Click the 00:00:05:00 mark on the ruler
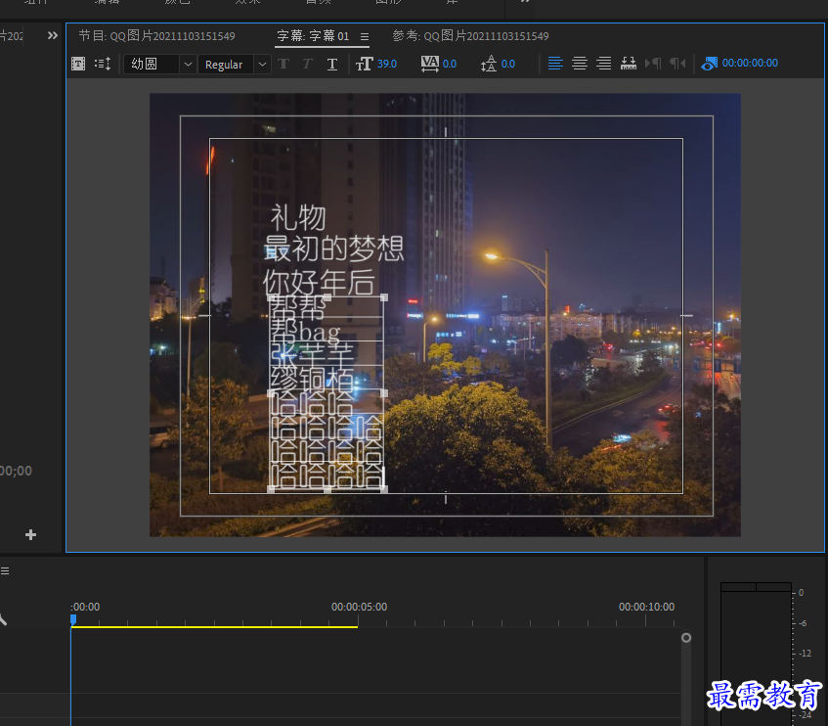828x726 pixels. pyautogui.click(x=359, y=607)
